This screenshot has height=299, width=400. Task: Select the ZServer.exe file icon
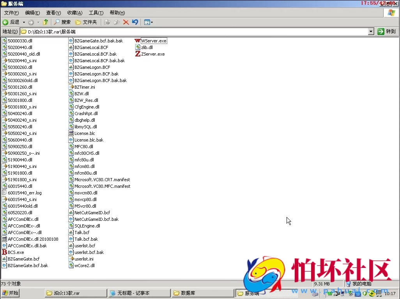tap(138, 54)
